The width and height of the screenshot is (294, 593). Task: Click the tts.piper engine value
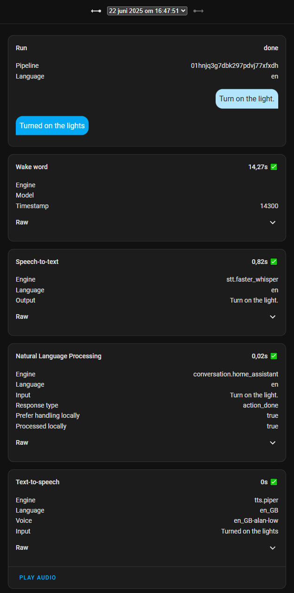(263, 500)
